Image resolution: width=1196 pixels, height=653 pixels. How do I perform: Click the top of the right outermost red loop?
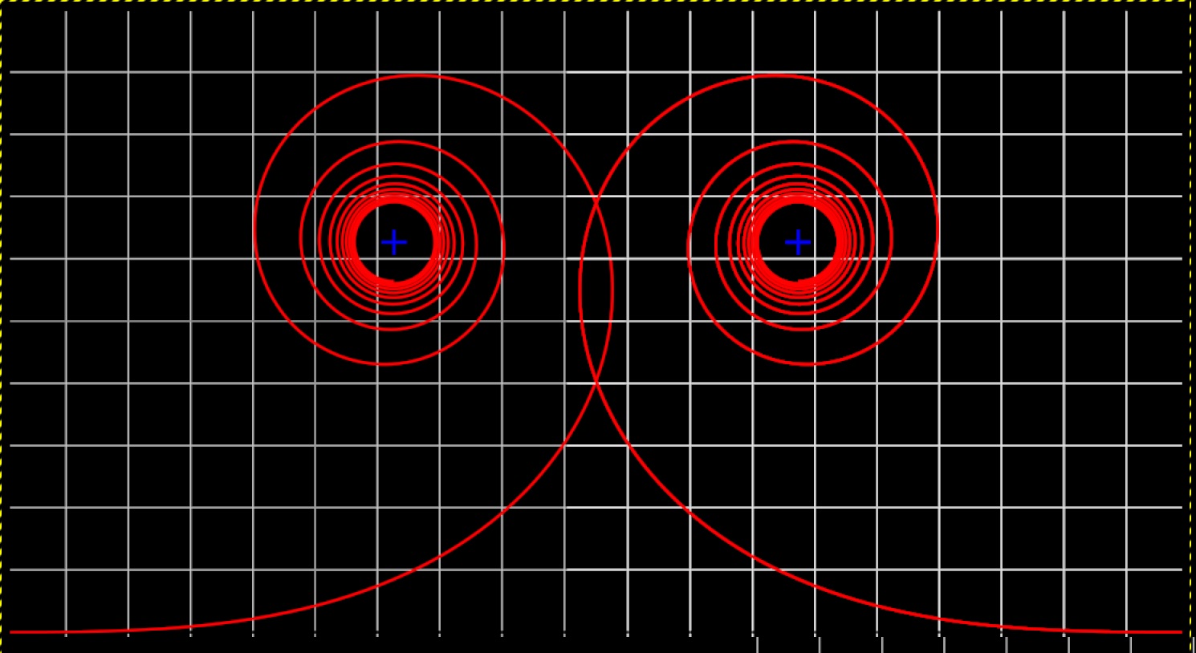[x=775, y=76]
